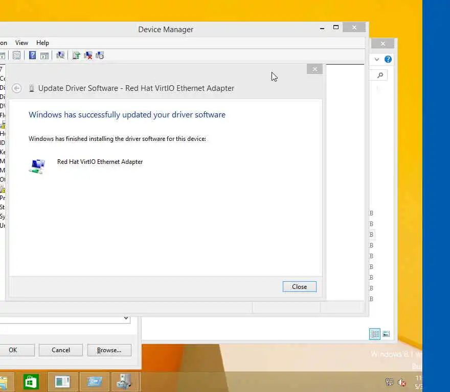The height and width of the screenshot is (392, 450).
Task: Switch Explorer to details view
Action: [375, 334]
